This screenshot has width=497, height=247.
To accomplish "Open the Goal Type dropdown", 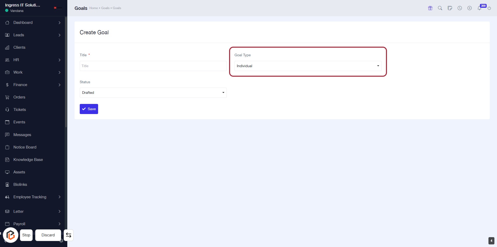I will point(308,66).
